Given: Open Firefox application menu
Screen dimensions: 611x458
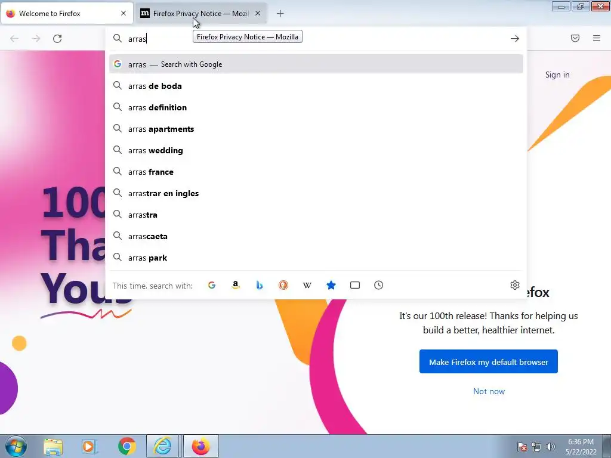Looking at the screenshot, I should (597, 38).
